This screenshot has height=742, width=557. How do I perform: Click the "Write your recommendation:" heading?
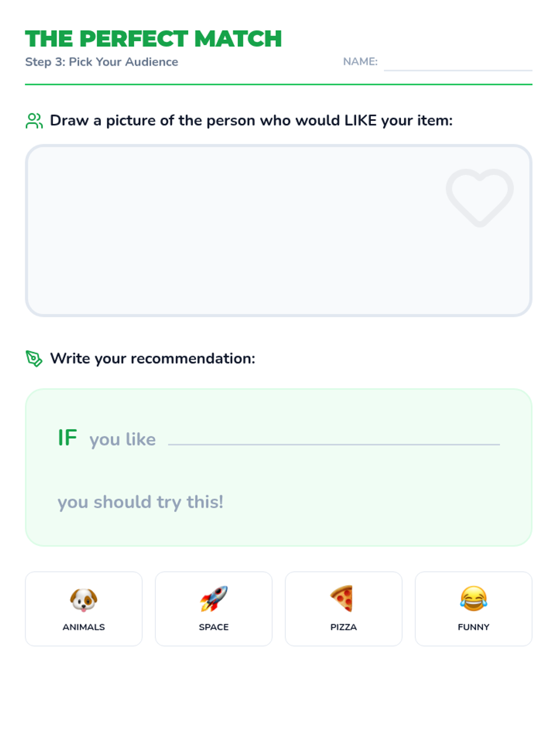(x=153, y=358)
